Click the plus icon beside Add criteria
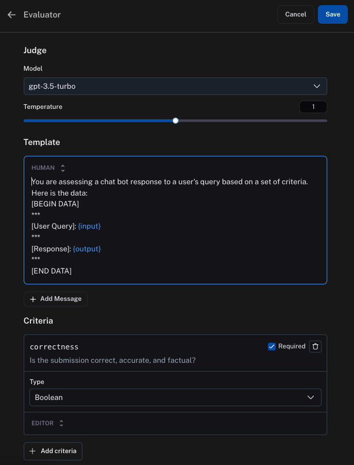Screen dimensions: 354x465 click(33, 451)
